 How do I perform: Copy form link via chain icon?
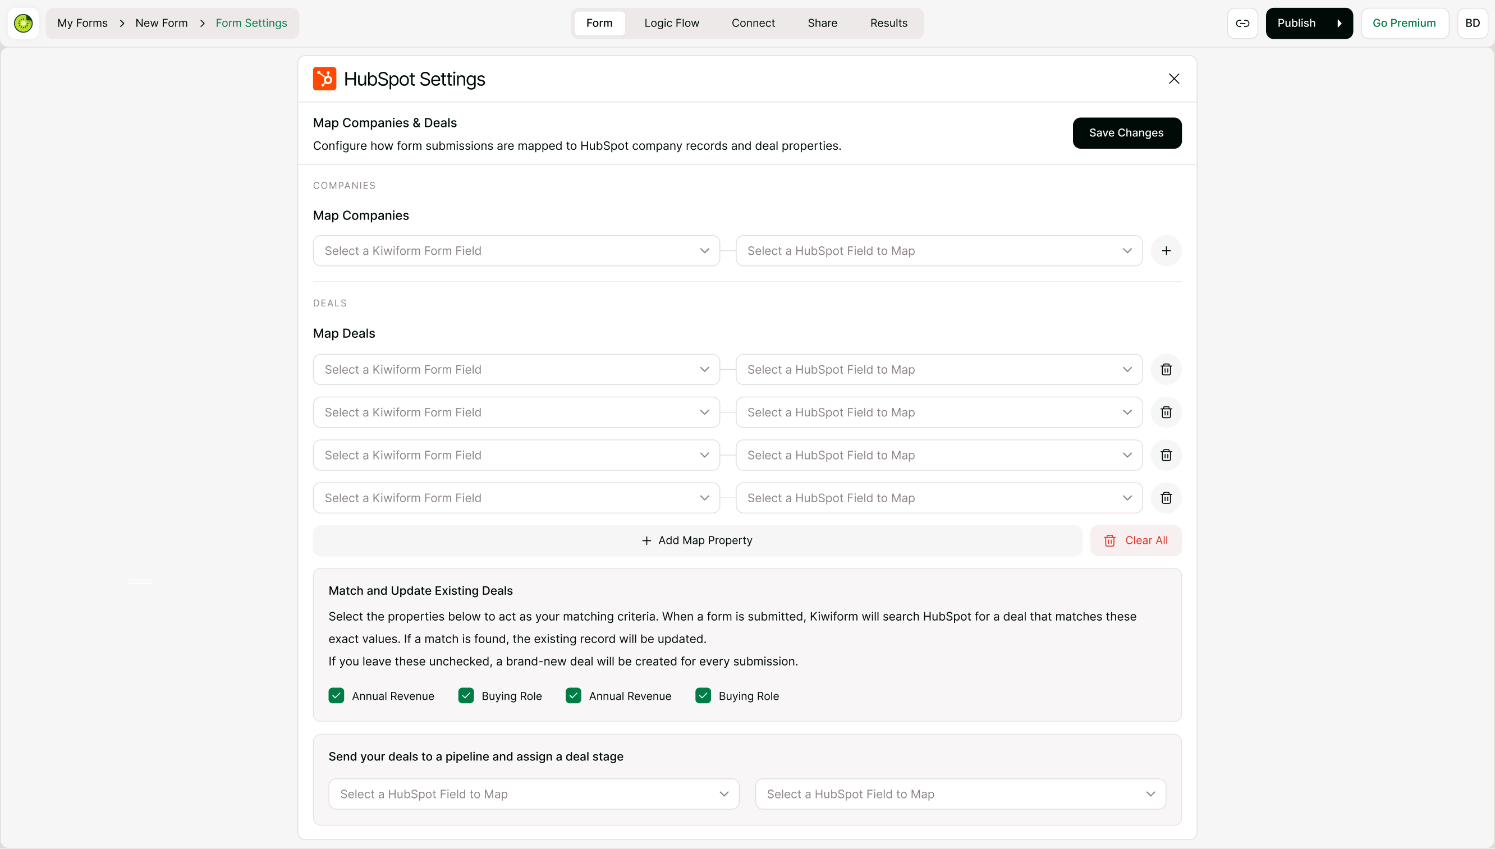1242,24
